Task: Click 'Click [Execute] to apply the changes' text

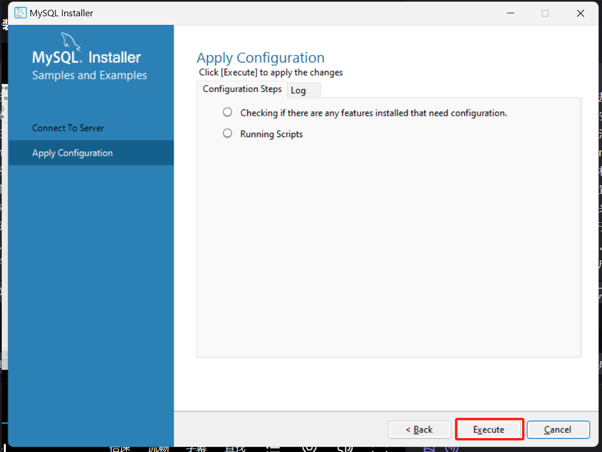Action: [271, 72]
